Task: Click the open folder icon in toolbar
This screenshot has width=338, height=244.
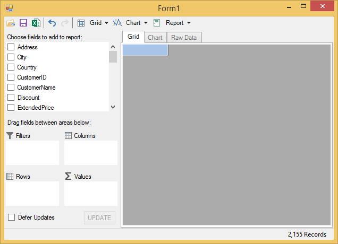Action: coord(11,23)
